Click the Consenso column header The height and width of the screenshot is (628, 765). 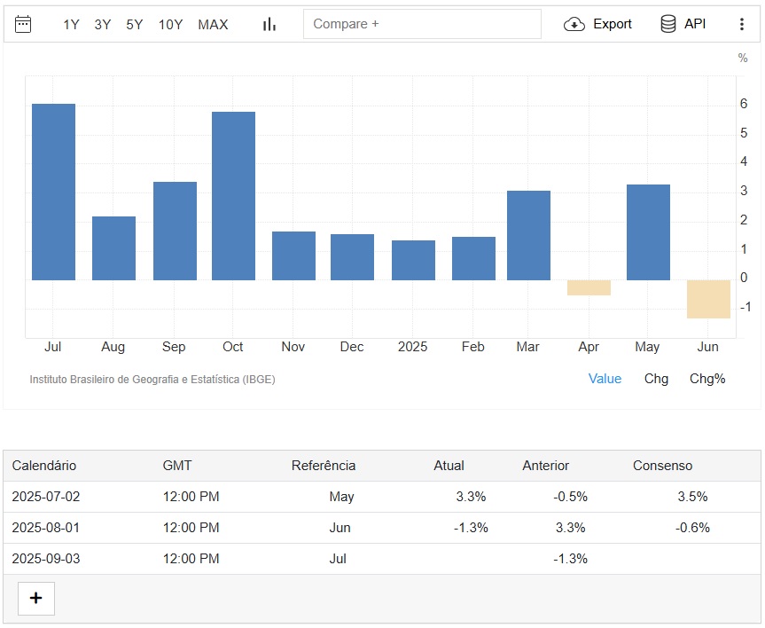(x=662, y=466)
